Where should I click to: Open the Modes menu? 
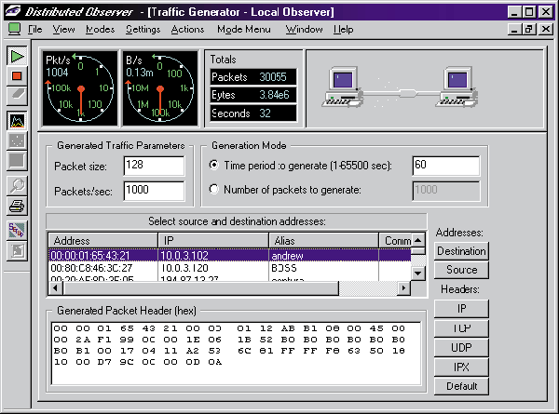pyautogui.click(x=100, y=29)
